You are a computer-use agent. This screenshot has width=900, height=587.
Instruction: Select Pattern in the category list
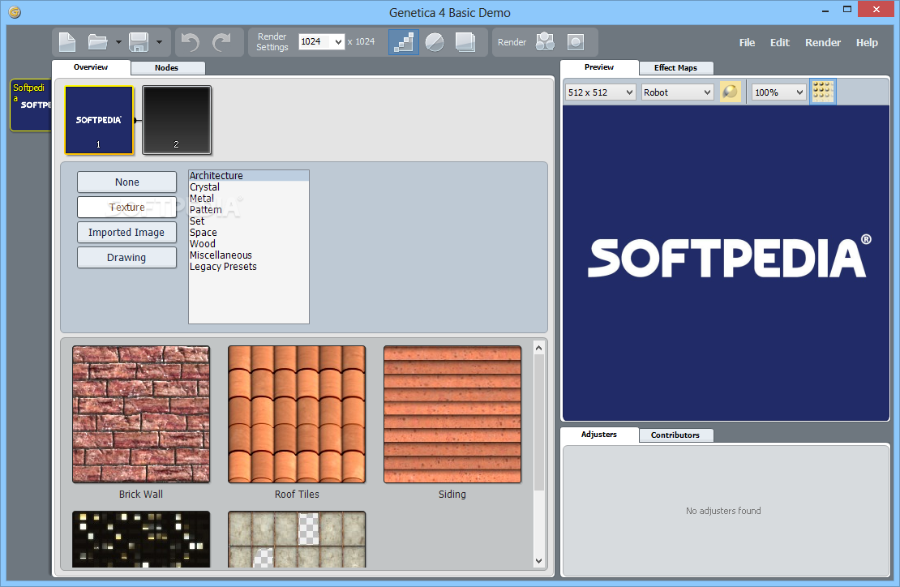click(249, 210)
